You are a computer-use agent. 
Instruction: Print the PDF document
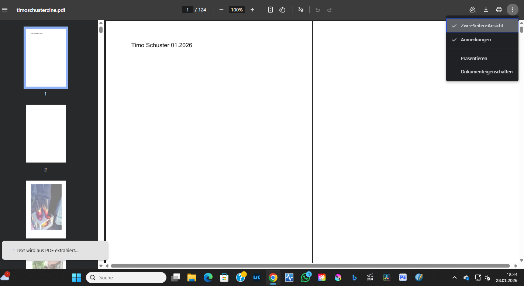pyautogui.click(x=499, y=10)
